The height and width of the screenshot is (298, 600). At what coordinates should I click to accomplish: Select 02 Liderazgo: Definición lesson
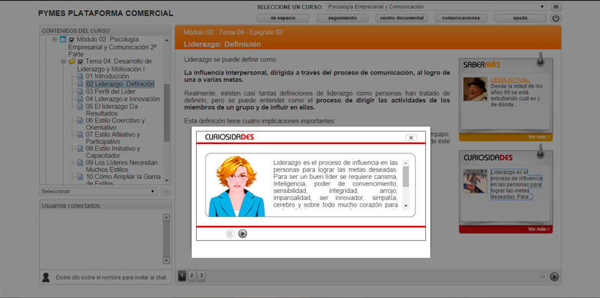click(x=120, y=84)
